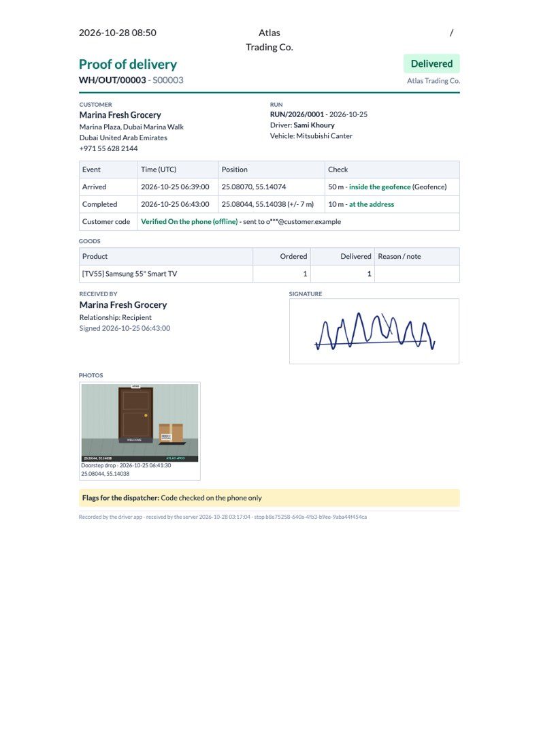Click the 'at the address' check text
The width and height of the screenshot is (539, 749).
coord(372,204)
